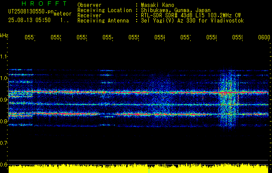Click the 0556 time marker

160,37
